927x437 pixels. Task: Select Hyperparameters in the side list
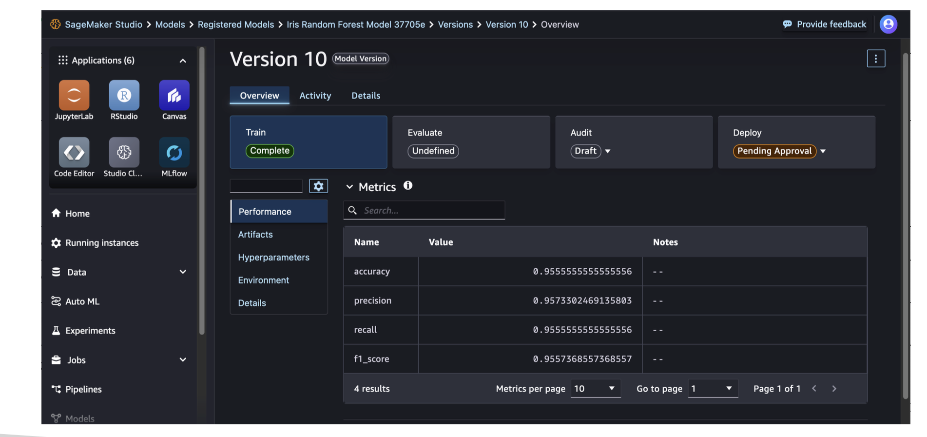[273, 257]
